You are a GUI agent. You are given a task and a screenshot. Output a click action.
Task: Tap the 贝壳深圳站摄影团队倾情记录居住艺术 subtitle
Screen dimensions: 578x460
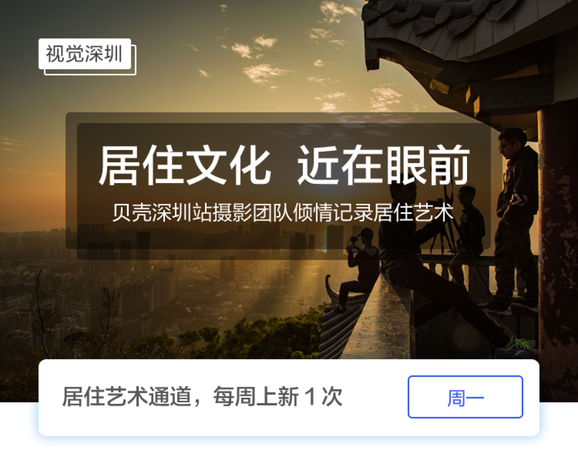point(283,212)
